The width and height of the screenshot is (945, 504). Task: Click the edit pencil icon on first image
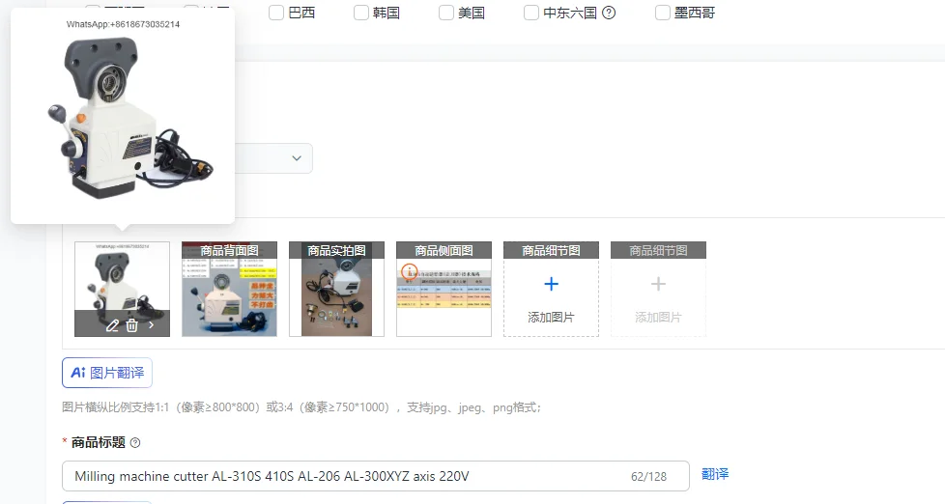pos(112,325)
